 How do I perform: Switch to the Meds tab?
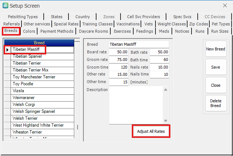coord(164,31)
